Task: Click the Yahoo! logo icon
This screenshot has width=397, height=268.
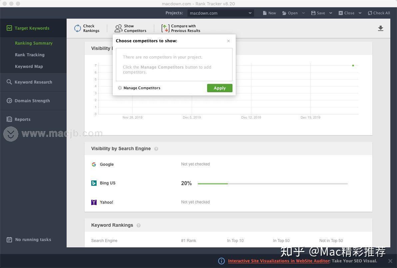Action: (x=94, y=202)
